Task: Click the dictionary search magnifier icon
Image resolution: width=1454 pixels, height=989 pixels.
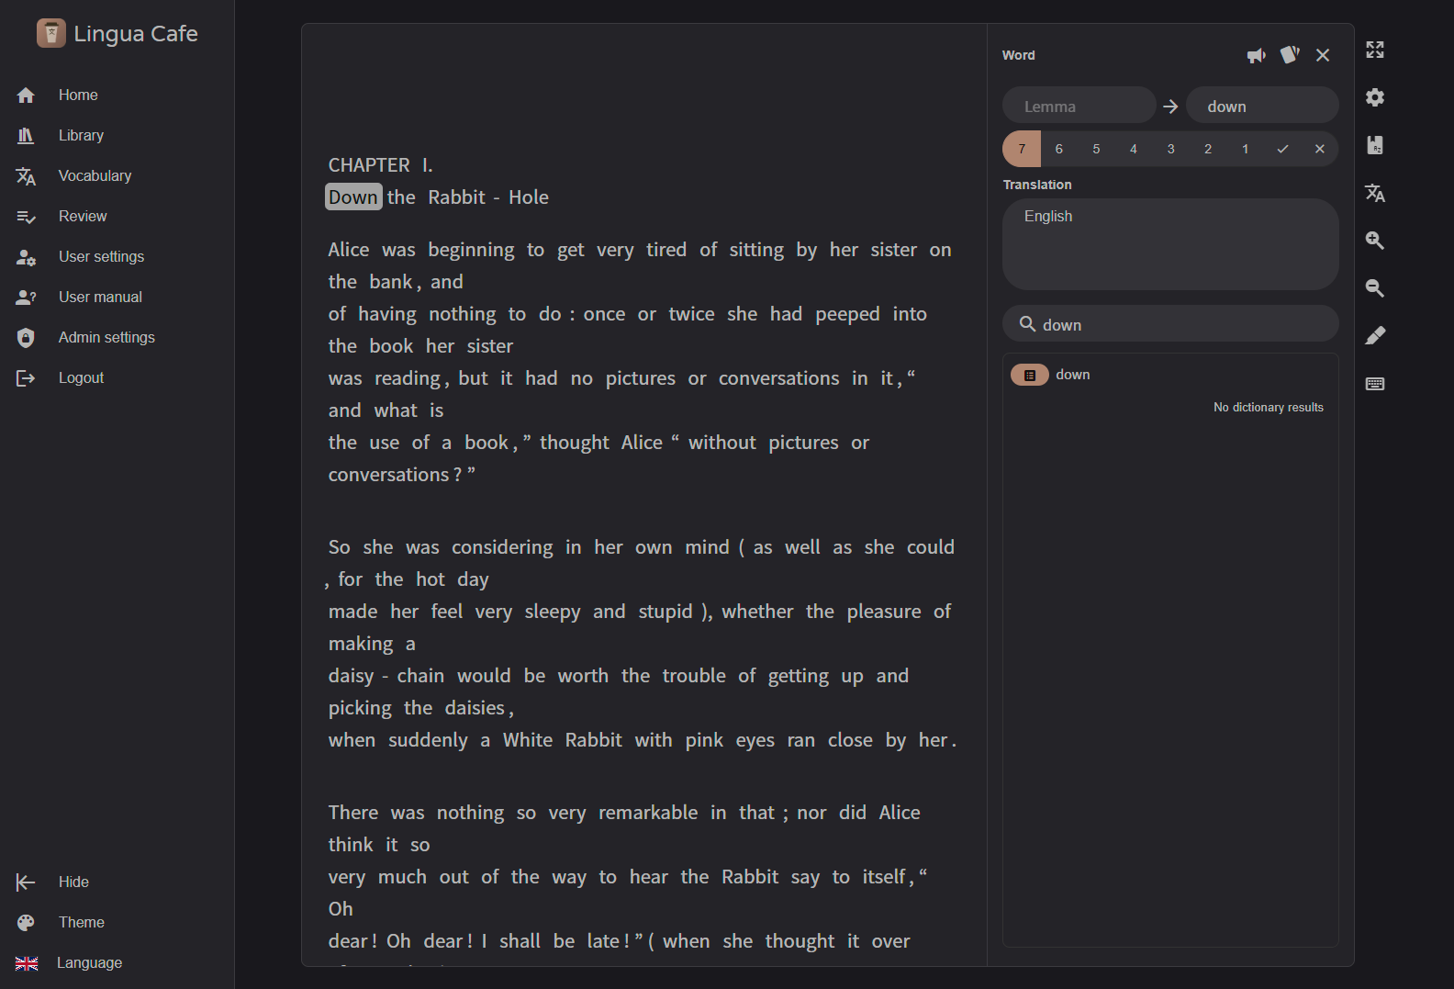Action: tap(1027, 324)
